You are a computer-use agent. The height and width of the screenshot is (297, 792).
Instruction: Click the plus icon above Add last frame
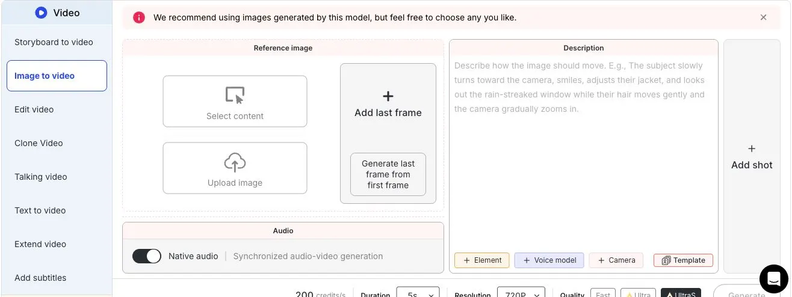388,96
